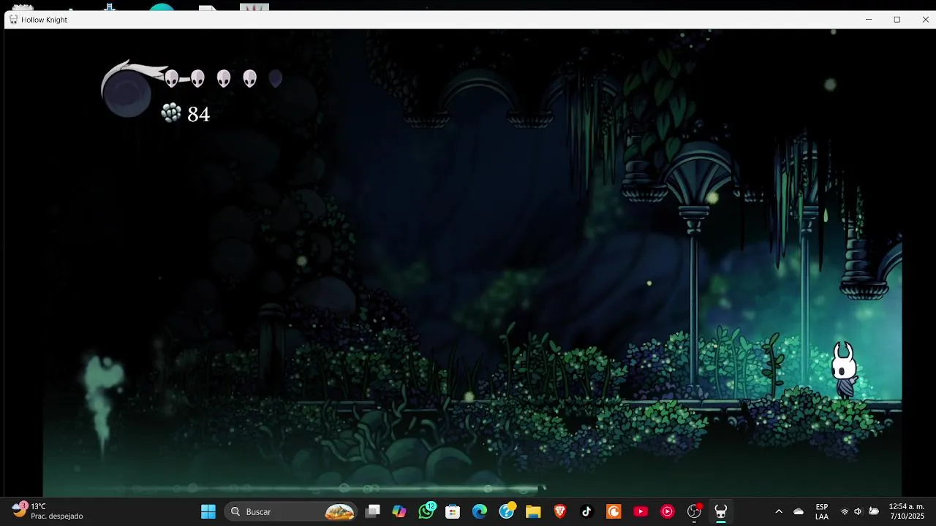Close the Hollow Knight window
936x526 pixels.
click(925, 20)
